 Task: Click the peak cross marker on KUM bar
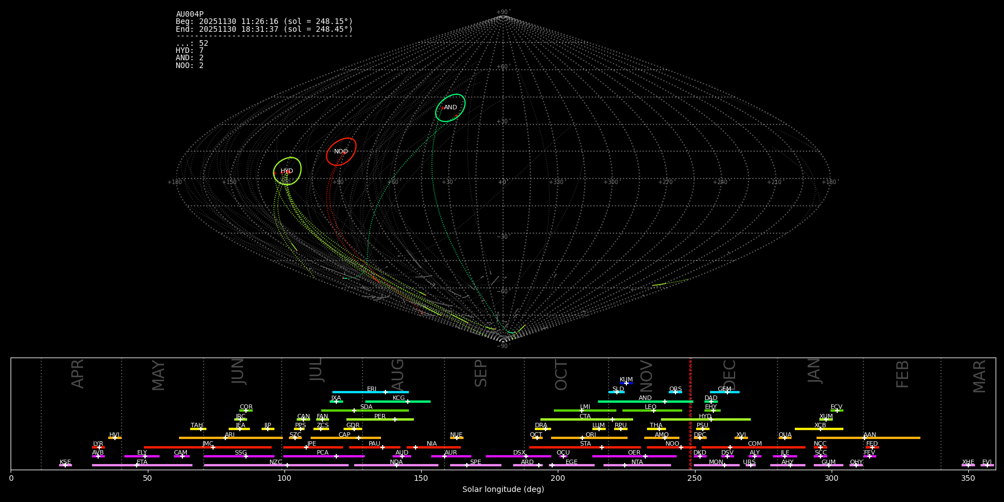pos(626,383)
